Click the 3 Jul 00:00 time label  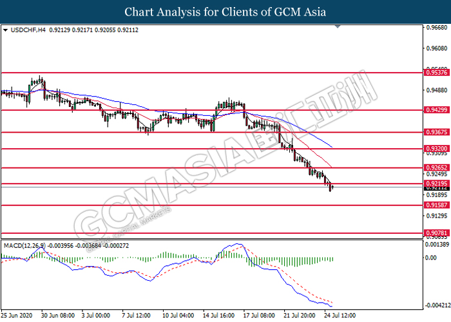pyautogui.click(x=95, y=316)
